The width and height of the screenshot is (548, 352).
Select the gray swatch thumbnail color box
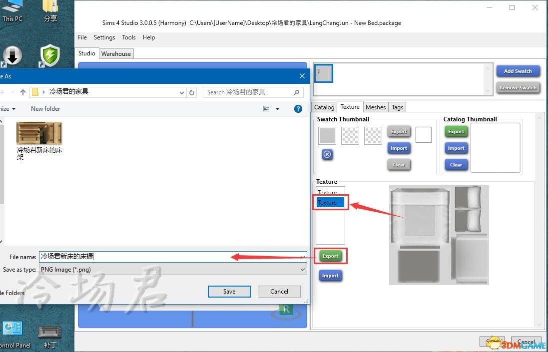coord(327,135)
